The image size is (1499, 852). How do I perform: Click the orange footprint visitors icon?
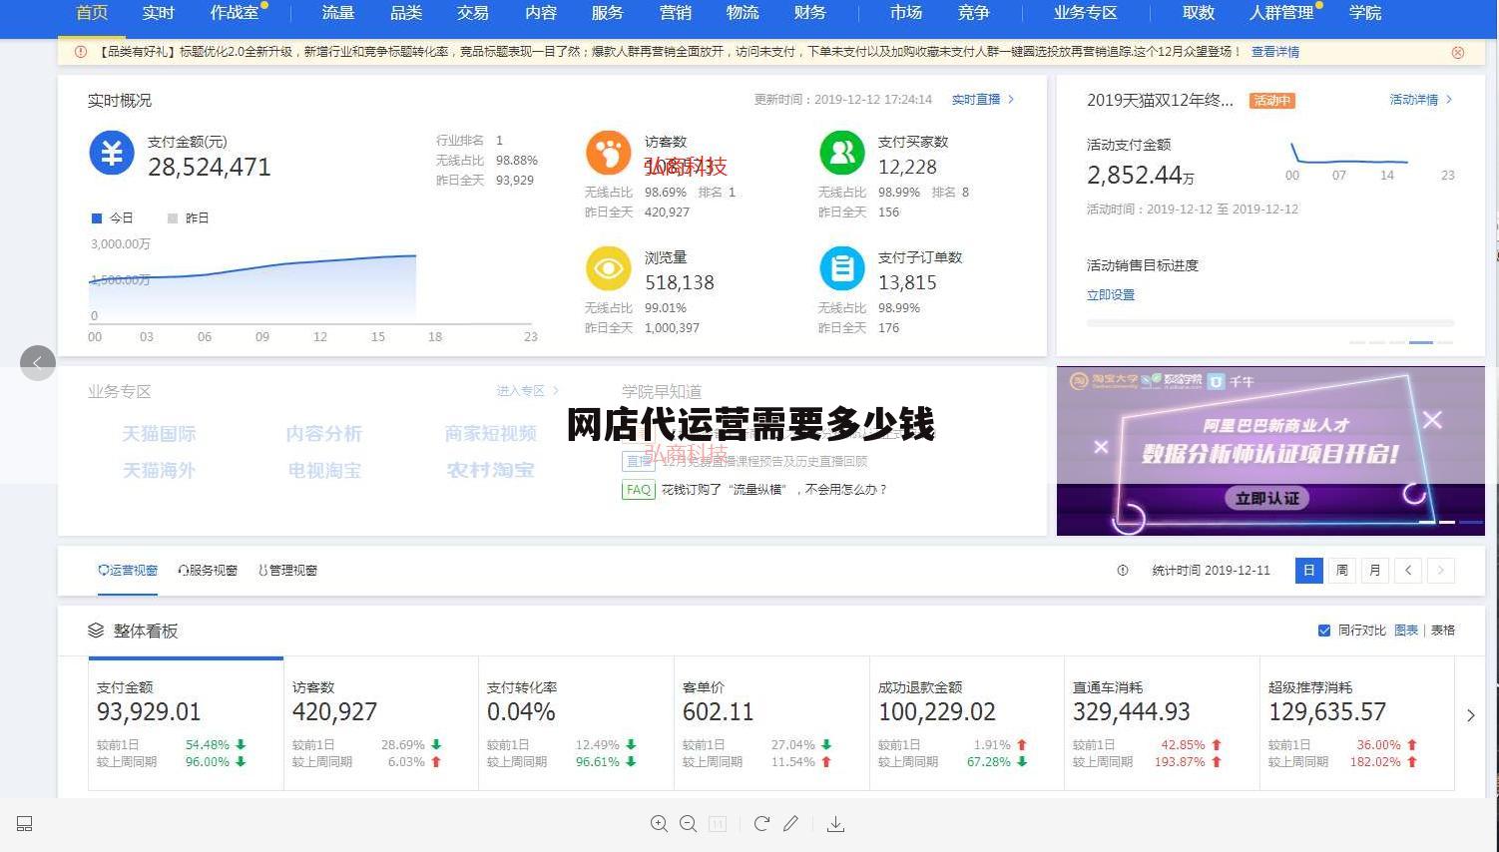click(x=608, y=153)
